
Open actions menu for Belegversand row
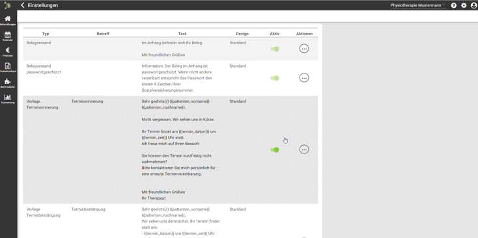(x=304, y=48)
